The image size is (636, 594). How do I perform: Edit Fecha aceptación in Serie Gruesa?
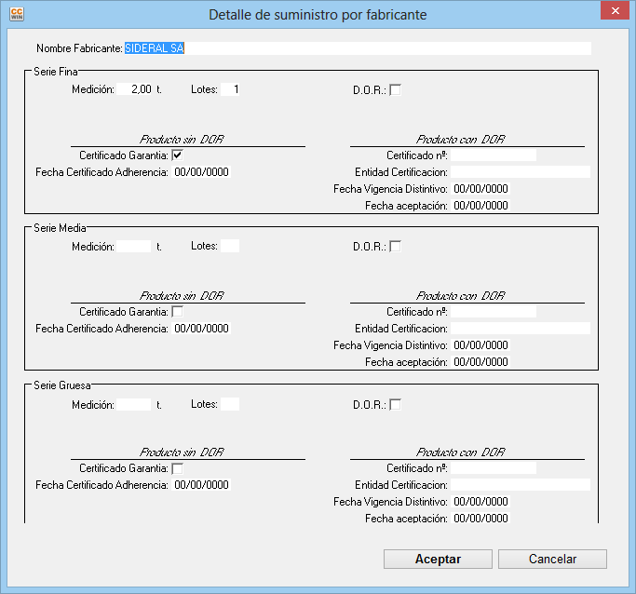(x=480, y=519)
